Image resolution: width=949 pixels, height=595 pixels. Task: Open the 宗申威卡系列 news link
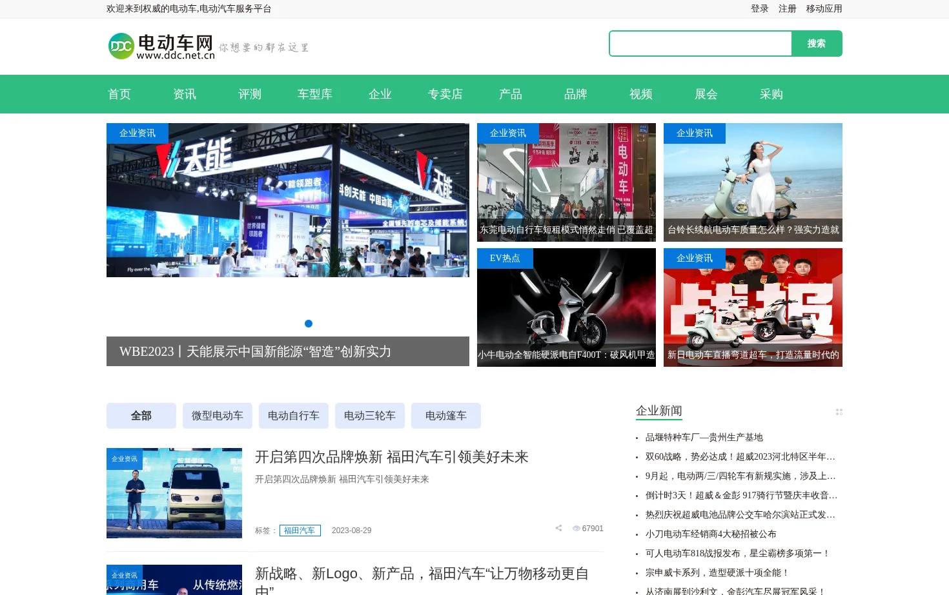click(x=718, y=572)
